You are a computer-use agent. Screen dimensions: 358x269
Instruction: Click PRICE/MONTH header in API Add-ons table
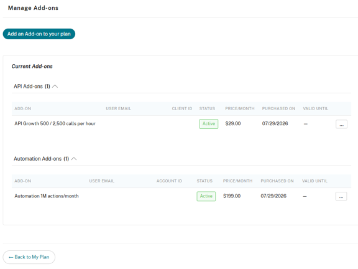click(x=240, y=108)
